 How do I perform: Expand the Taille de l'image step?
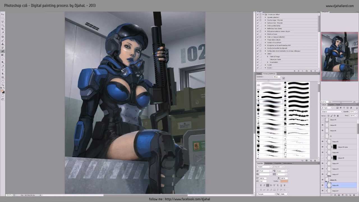(268, 57)
